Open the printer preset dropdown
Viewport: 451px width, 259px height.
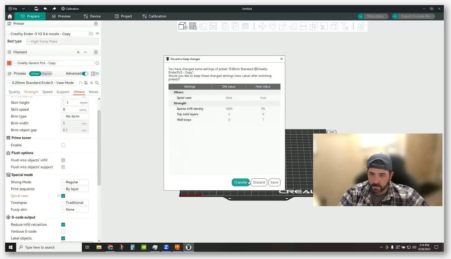point(47,34)
